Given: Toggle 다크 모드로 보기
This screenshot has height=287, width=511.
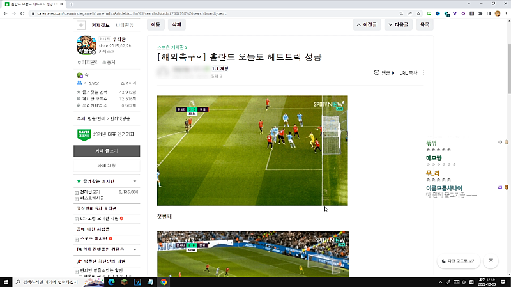Looking at the screenshot, I should (459, 261).
